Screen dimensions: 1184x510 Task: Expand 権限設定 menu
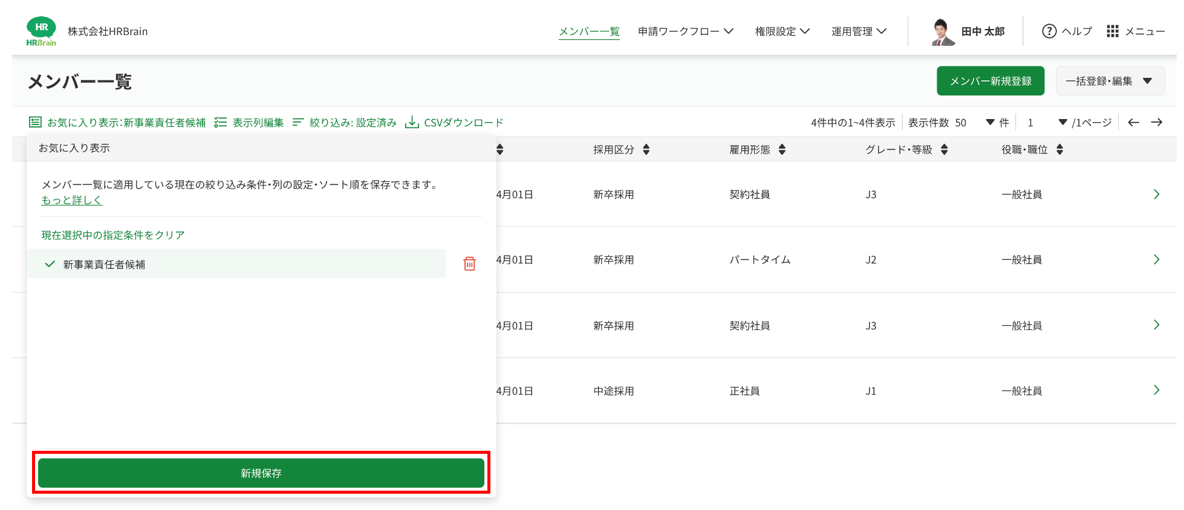782,31
